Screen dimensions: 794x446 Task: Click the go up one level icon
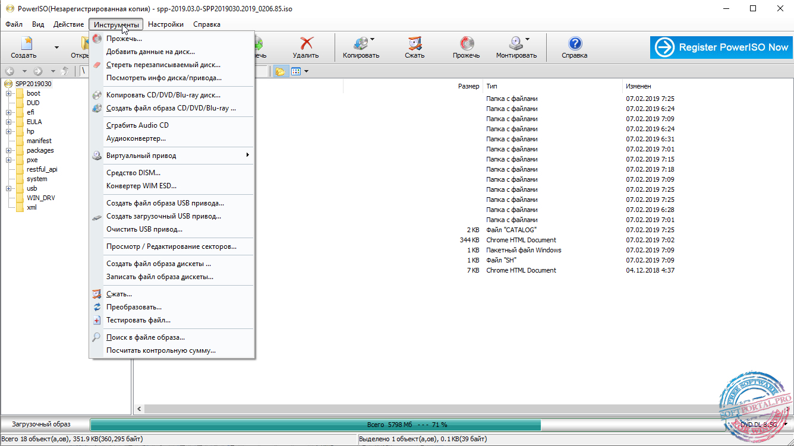click(65, 71)
